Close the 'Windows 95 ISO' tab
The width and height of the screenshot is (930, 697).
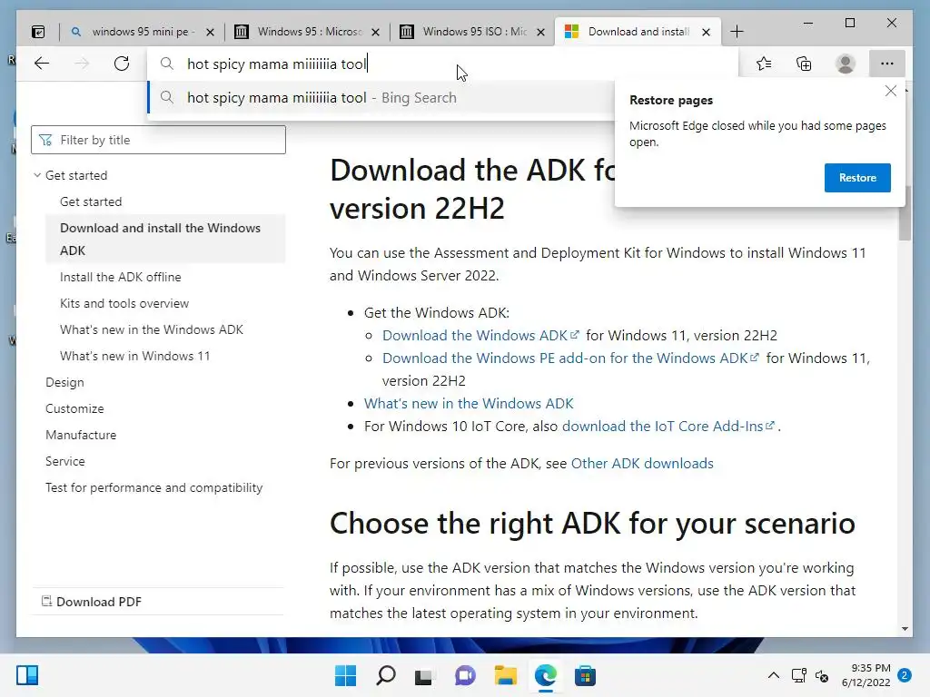coord(540,32)
